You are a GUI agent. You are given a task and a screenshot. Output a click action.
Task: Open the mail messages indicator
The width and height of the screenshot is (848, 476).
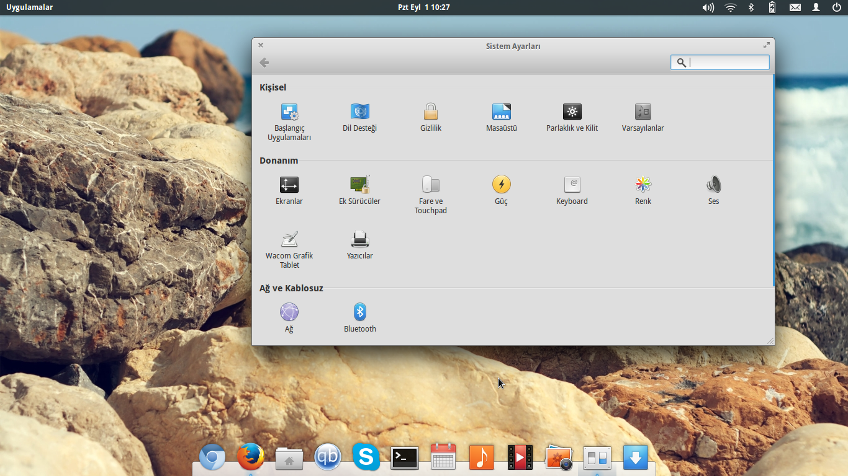(x=795, y=7)
